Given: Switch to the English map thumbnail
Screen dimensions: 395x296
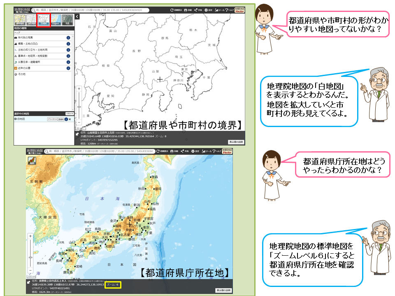Looking at the screenshot, I should 56,20.
